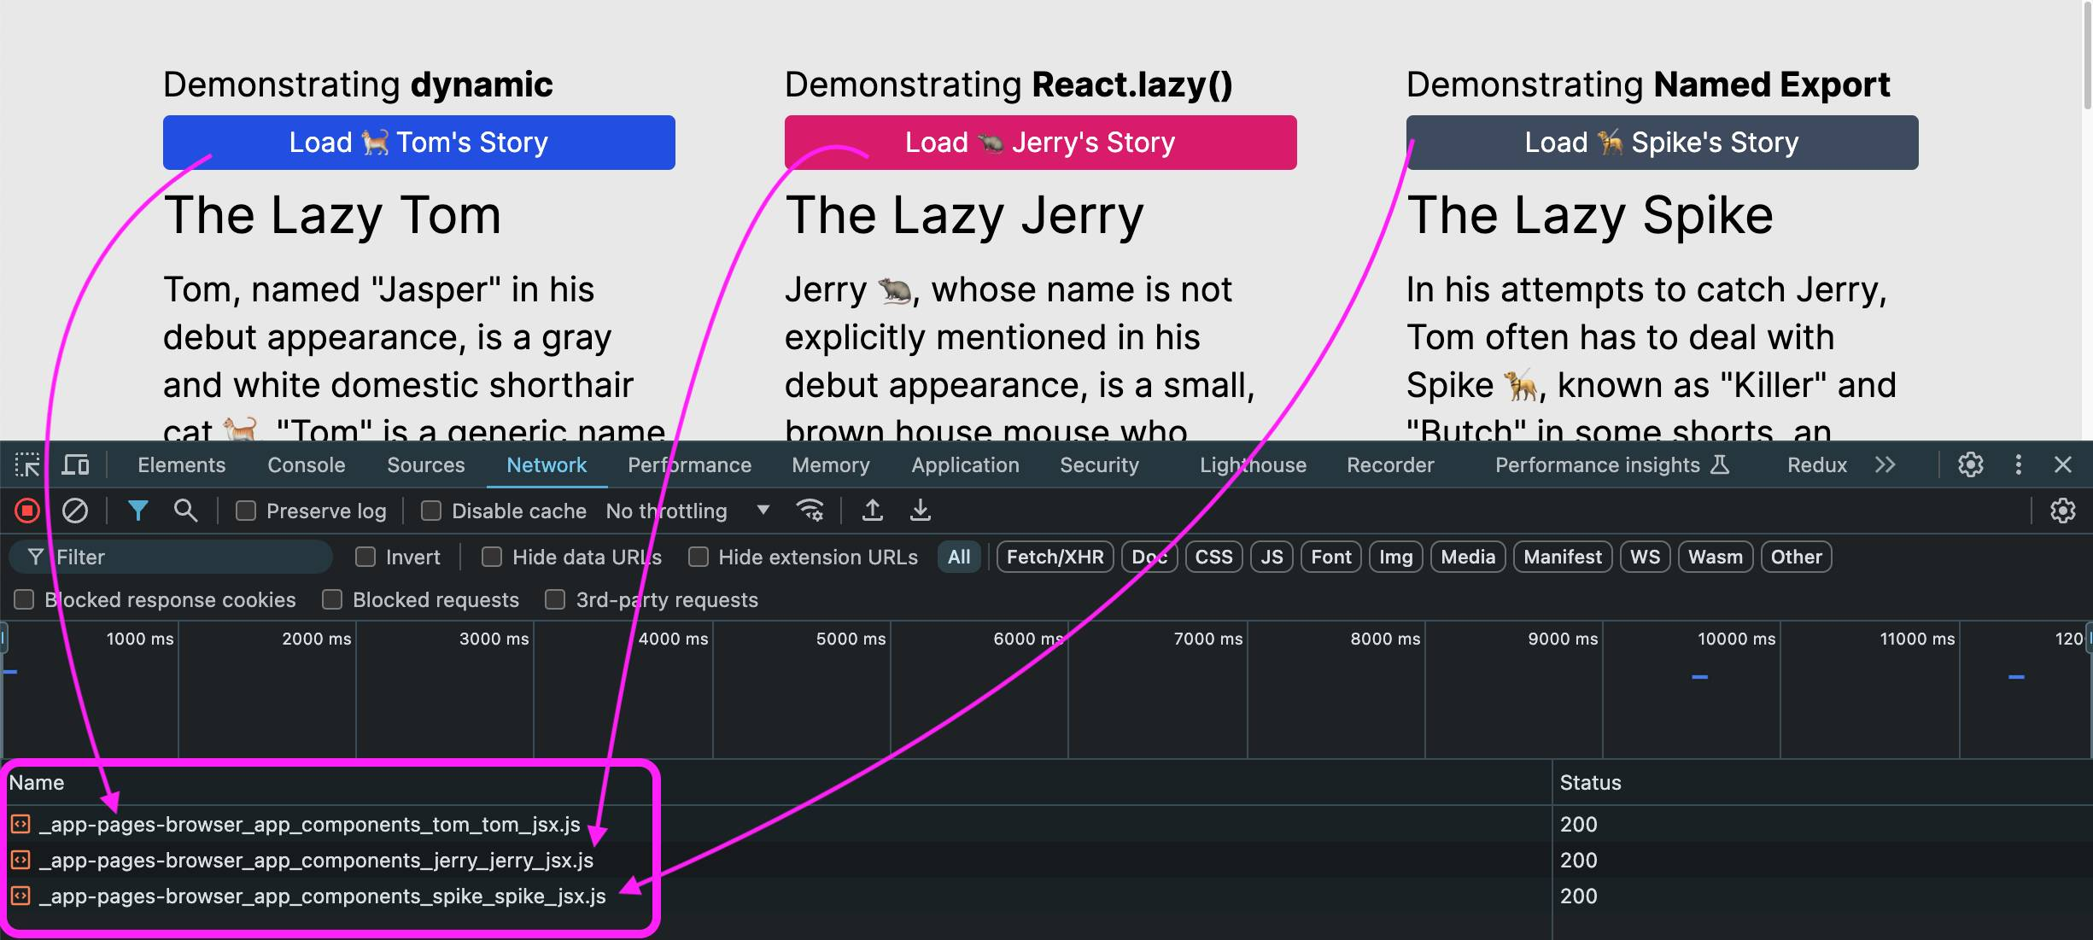Click Load Tom's Story button

click(419, 143)
